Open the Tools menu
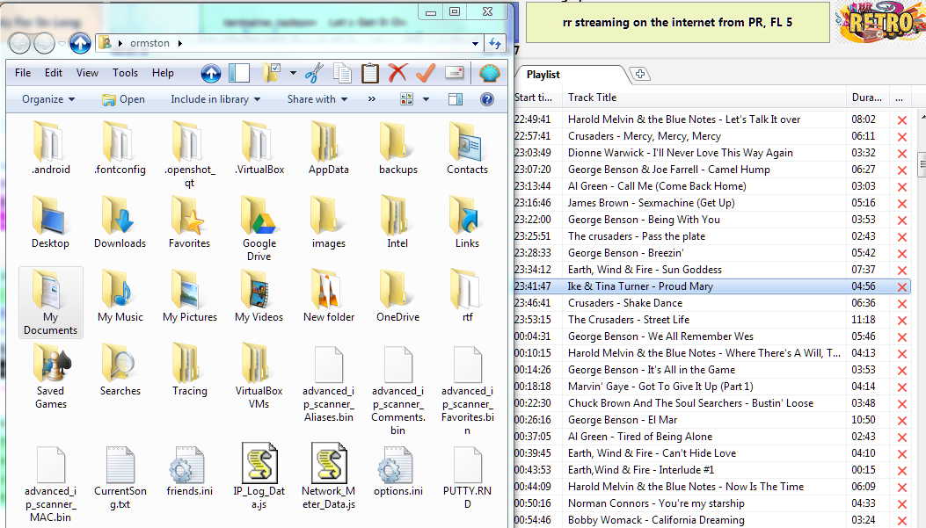The image size is (926, 528). (x=125, y=73)
